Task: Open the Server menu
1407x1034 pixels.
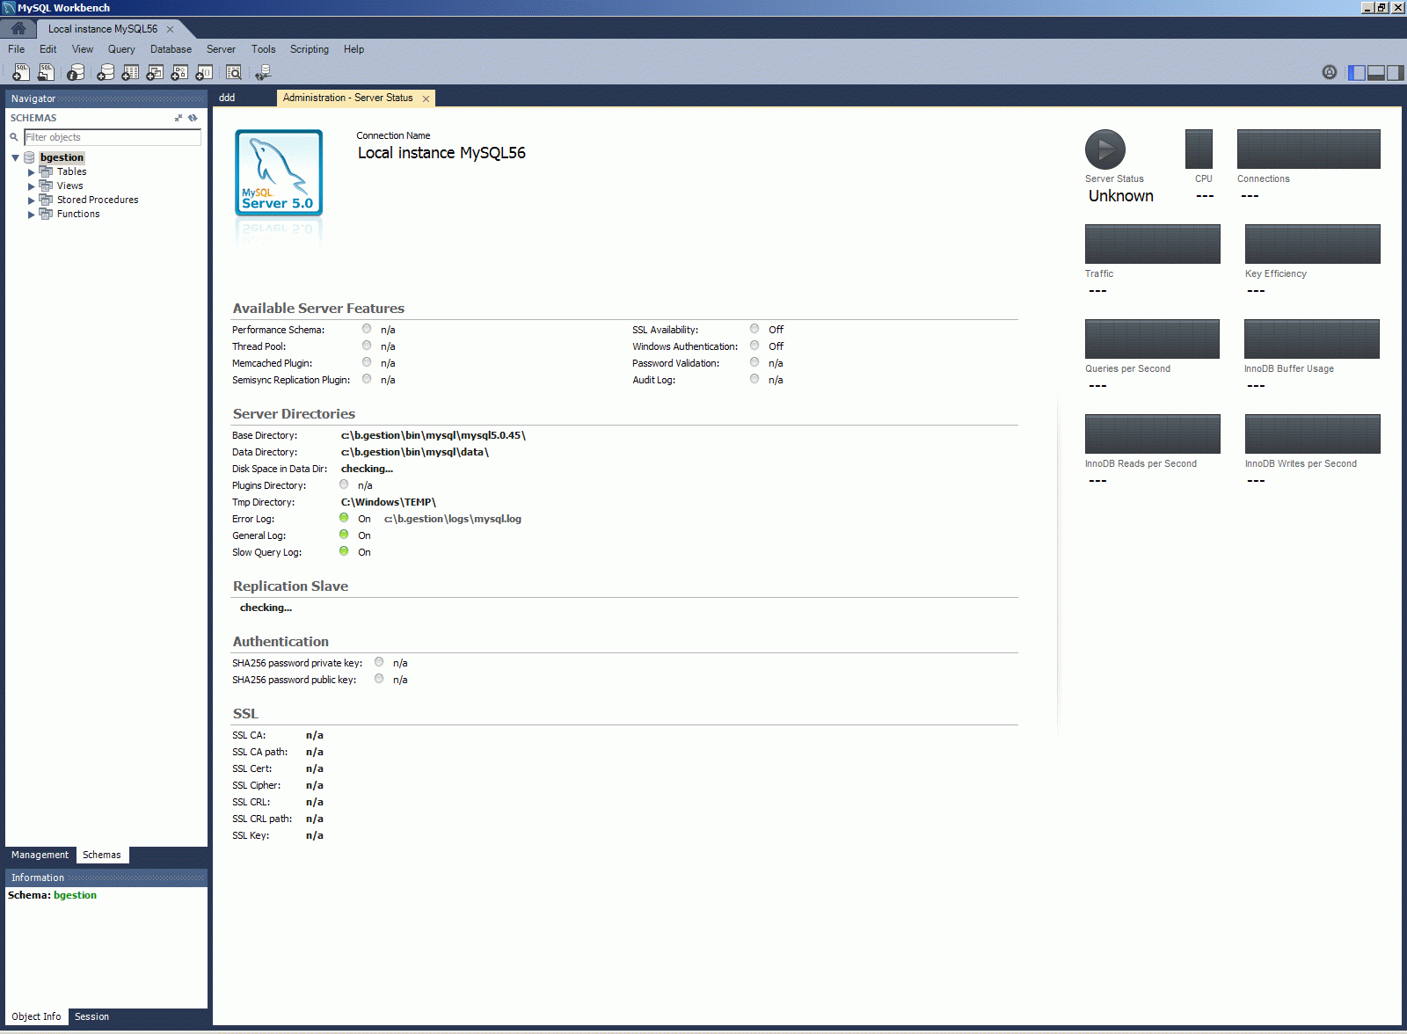Action: click(x=221, y=49)
